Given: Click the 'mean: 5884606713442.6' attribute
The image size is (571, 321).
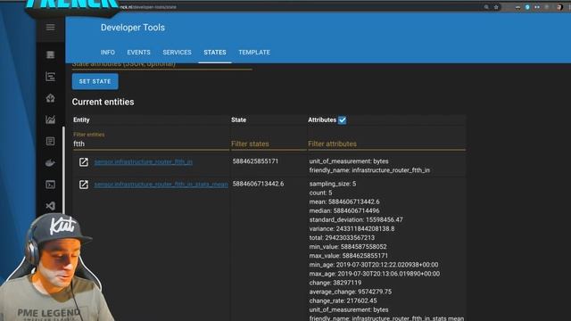Looking at the screenshot, I should (x=344, y=202).
